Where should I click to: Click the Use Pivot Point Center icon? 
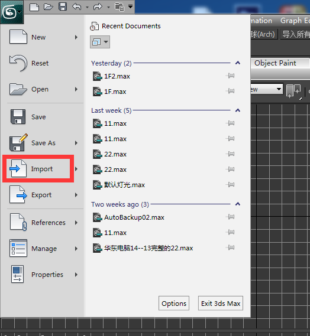click(x=294, y=91)
